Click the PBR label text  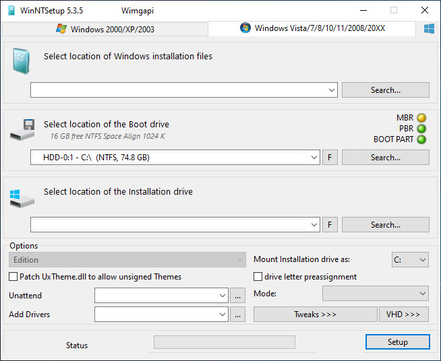pyautogui.click(x=406, y=129)
